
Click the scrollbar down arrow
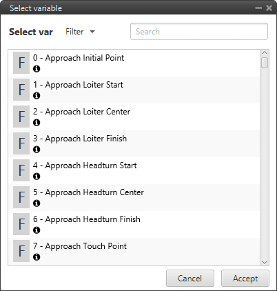265,262
